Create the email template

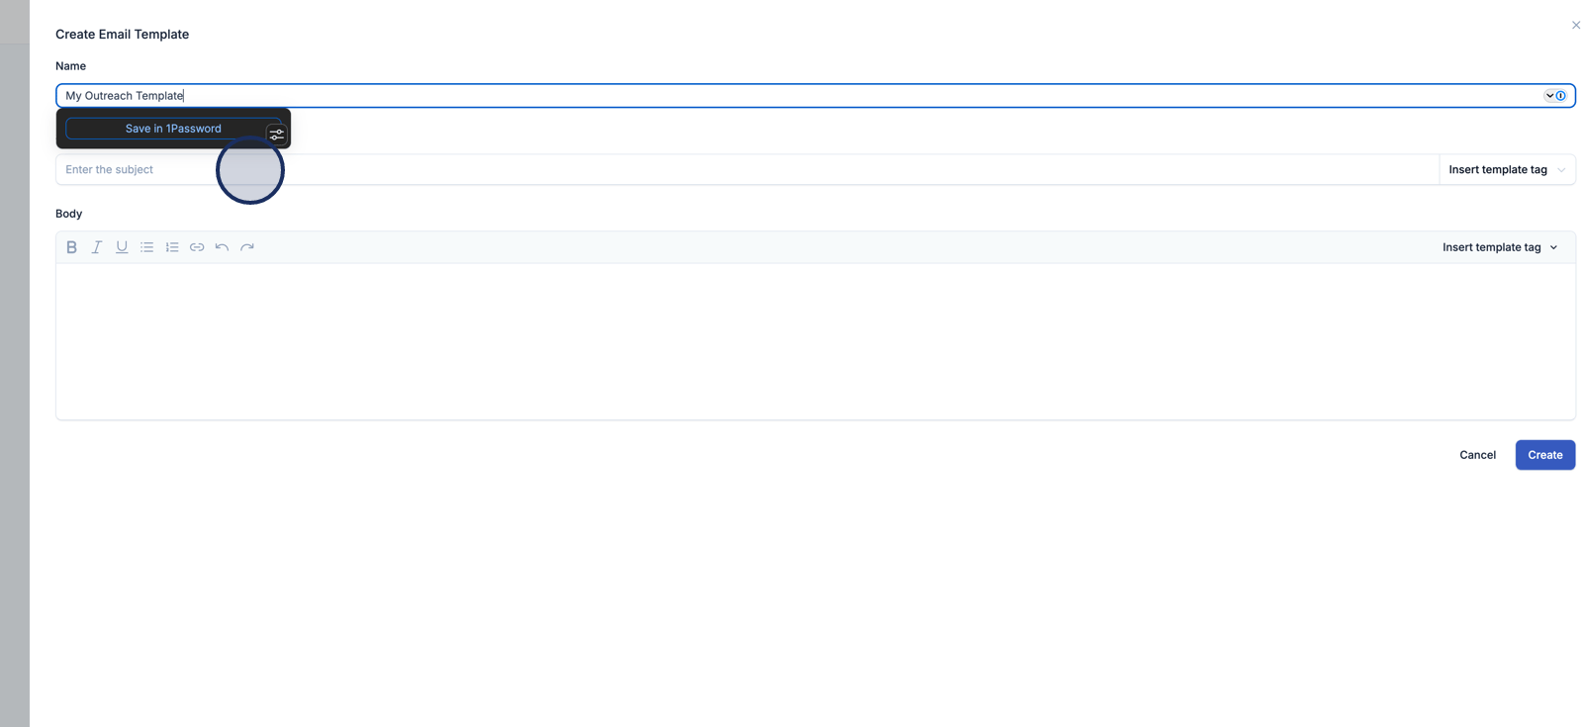1544,455
